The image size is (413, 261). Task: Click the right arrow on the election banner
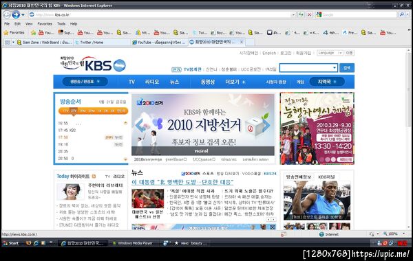266,126
